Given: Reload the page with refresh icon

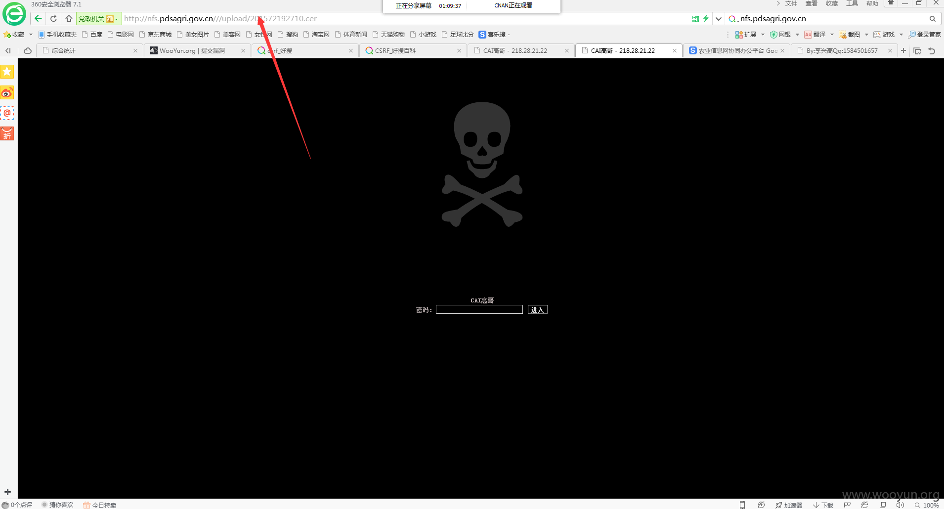Looking at the screenshot, I should (x=53, y=19).
